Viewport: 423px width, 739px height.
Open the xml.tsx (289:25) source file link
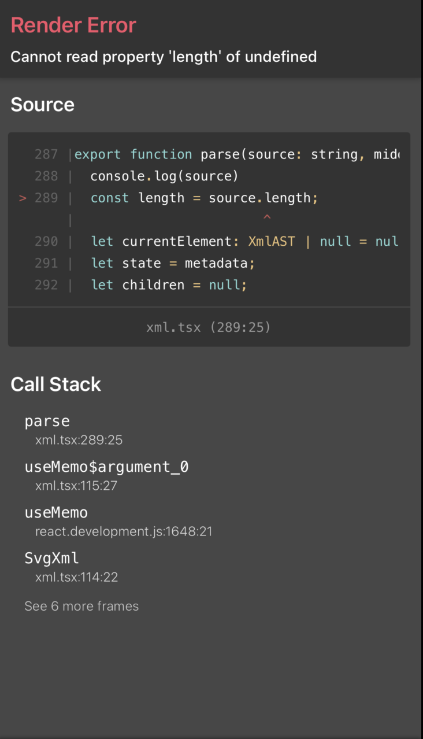(209, 327)
